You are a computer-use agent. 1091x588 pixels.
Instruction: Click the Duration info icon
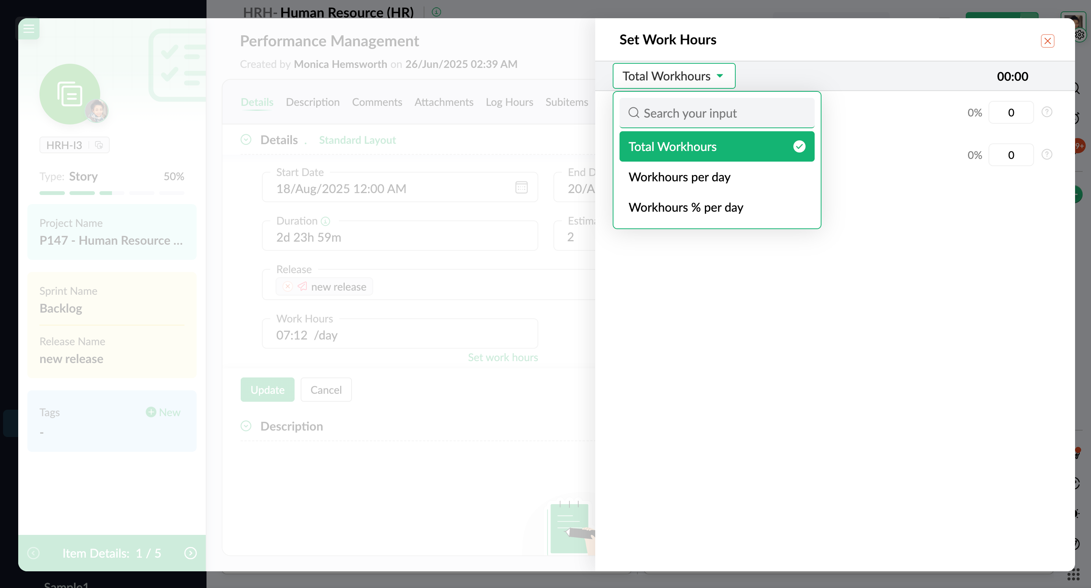click(x=325, y=221)
